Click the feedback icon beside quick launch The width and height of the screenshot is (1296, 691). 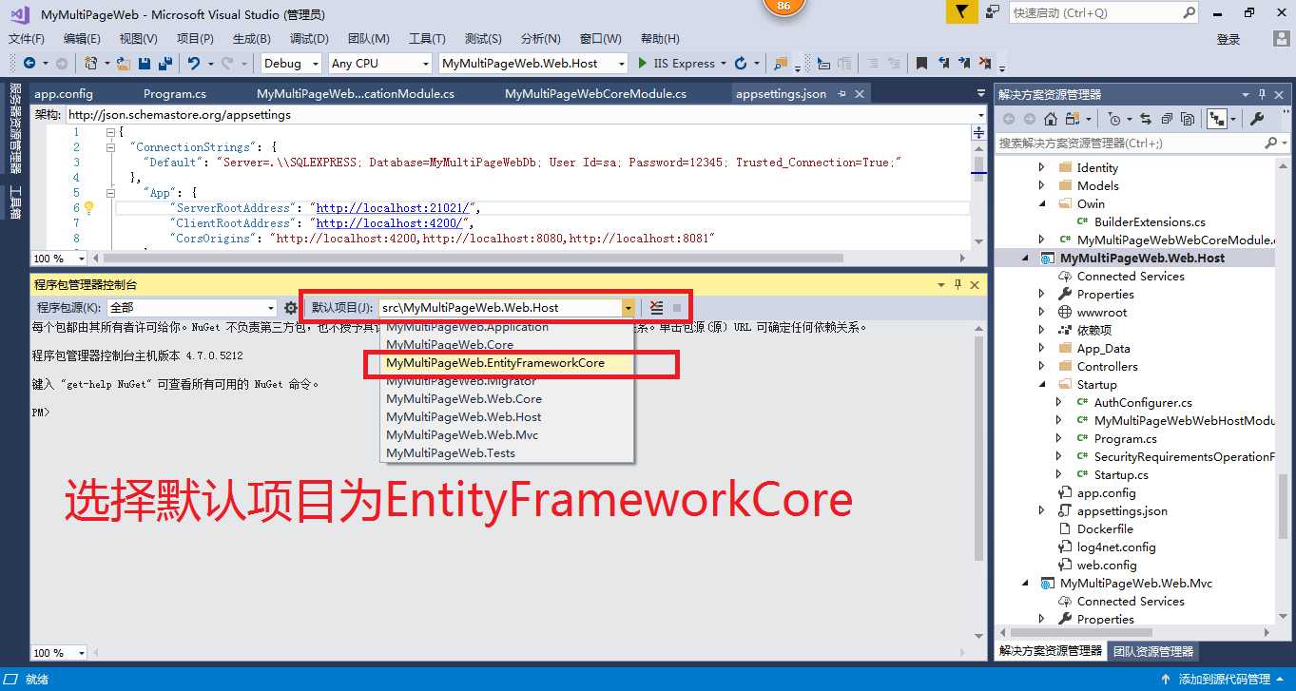point(992,12)
